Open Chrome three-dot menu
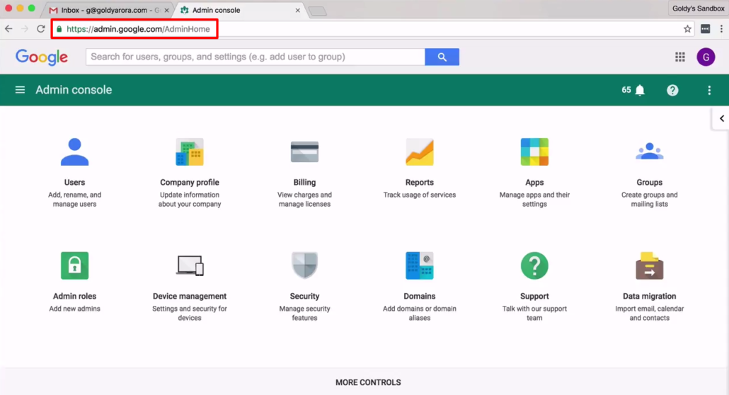 pos(721,29)
